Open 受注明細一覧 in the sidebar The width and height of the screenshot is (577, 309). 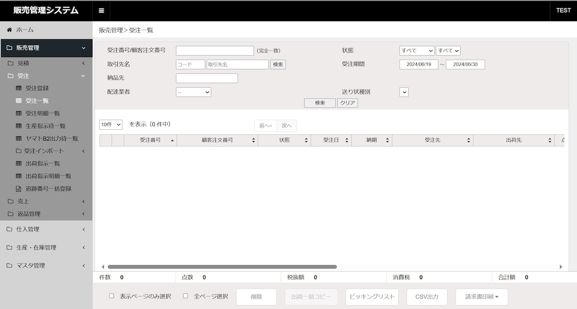tap(43, 114)
